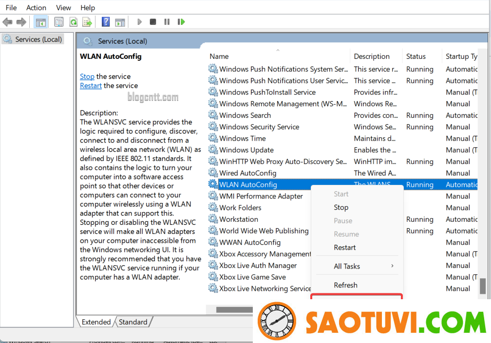Click the Start Service play icon in toolbar

[139, 22]
